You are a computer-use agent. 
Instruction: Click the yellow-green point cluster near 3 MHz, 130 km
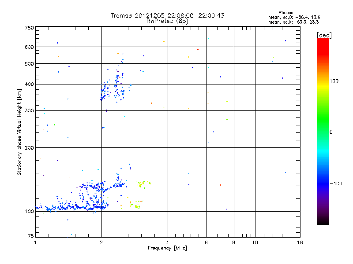pyautogui.click(x=143, y=184)
